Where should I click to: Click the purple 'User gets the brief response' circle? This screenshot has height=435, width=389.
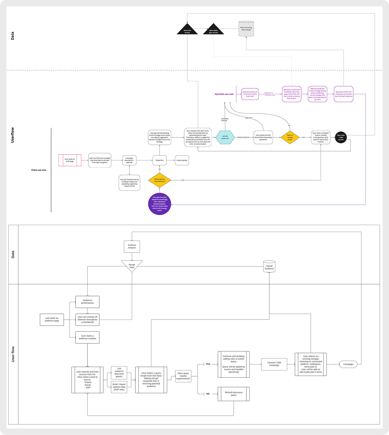[x=160, y=204]
